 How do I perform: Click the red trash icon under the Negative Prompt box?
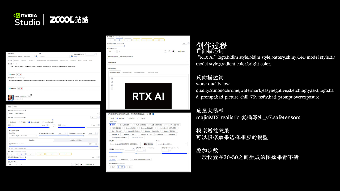(x=21, y=88)
